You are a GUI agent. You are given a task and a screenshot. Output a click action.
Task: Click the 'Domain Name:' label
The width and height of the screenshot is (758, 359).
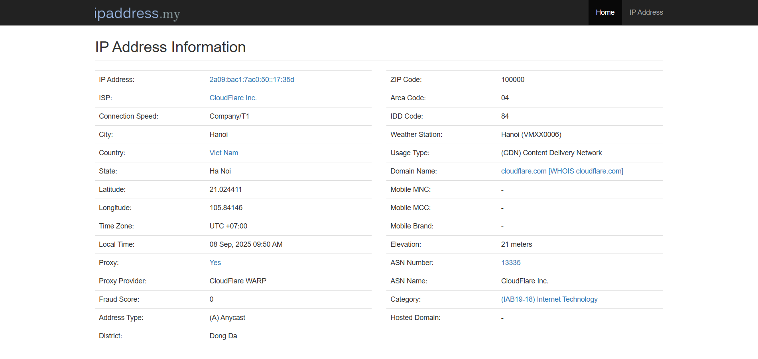point(413,171)
